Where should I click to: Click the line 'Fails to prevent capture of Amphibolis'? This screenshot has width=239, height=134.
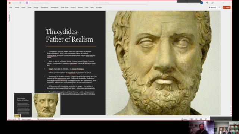pos(70,73)
